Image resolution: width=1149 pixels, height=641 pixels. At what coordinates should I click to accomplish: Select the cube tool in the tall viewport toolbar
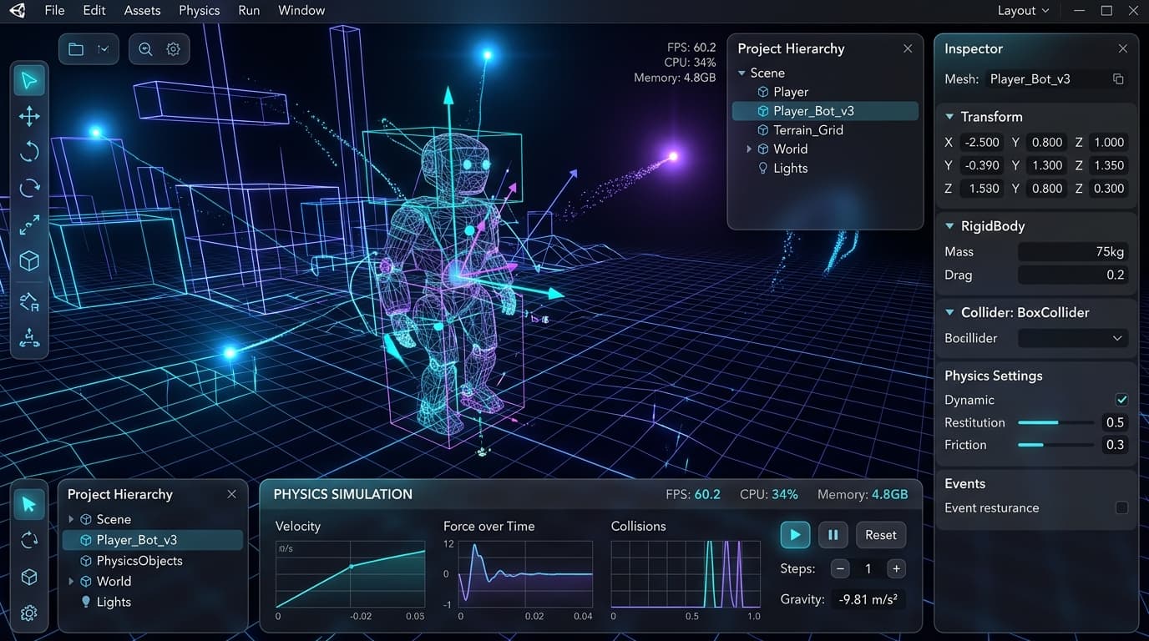point(29,261)
